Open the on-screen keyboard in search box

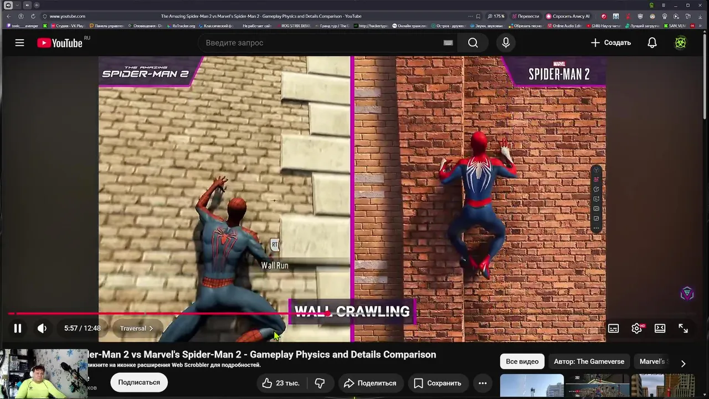(x=448, y=43)
